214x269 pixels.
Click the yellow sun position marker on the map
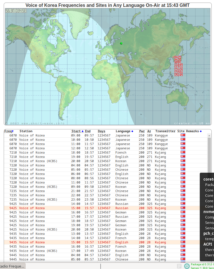70,89
